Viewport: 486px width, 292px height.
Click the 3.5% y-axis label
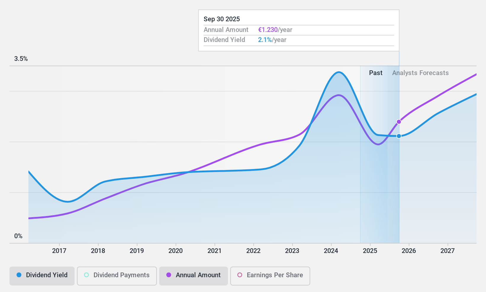coord(21,59)
